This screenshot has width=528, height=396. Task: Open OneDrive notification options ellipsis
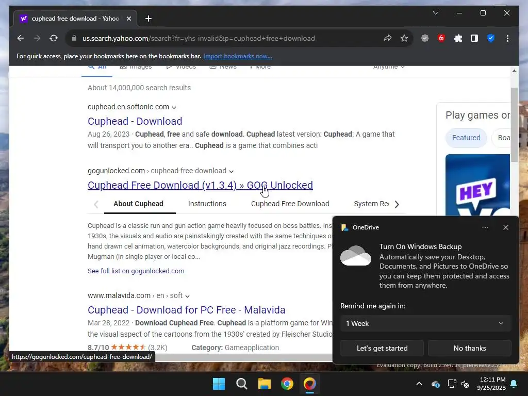[x=485, y=227]
